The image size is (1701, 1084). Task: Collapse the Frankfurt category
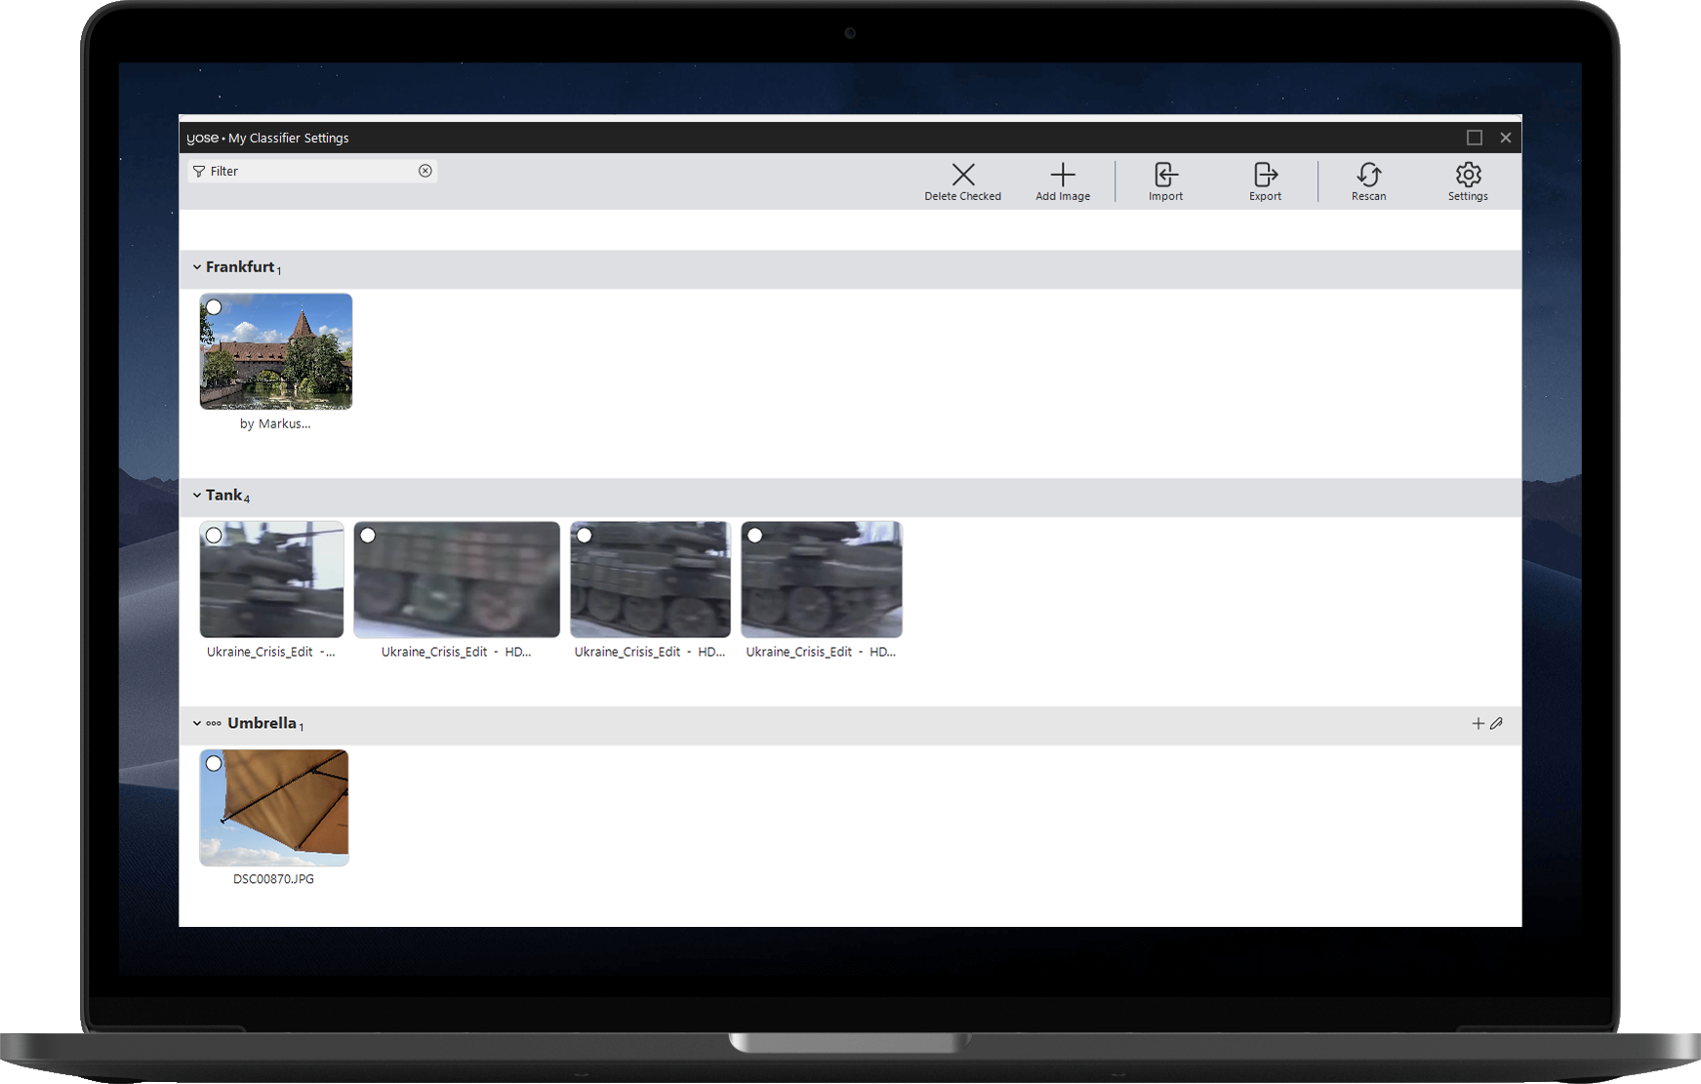[x=196, y=267]
